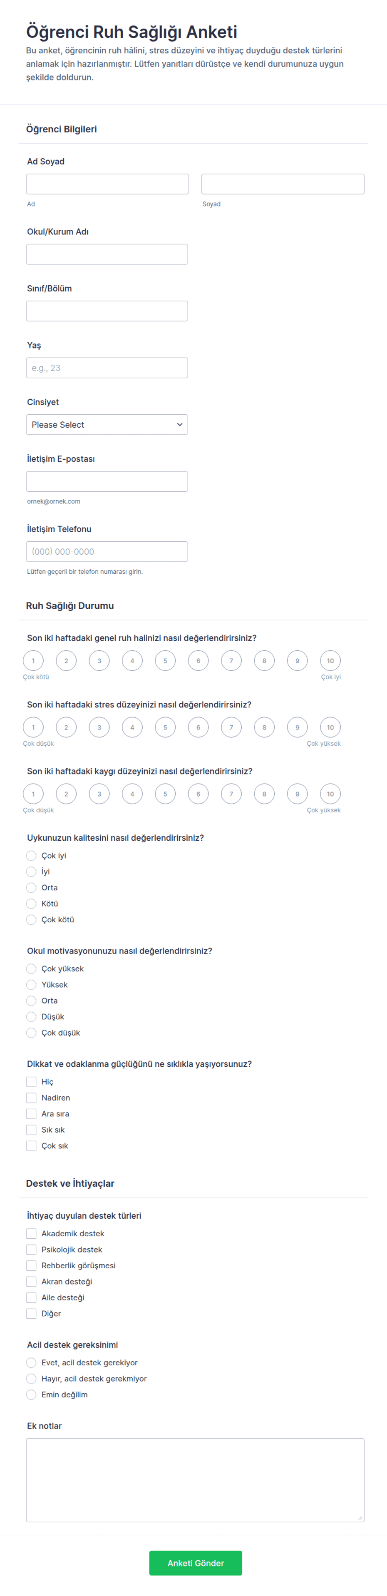Submit with the Anketi Gönder button

[x=196, y=1563]
